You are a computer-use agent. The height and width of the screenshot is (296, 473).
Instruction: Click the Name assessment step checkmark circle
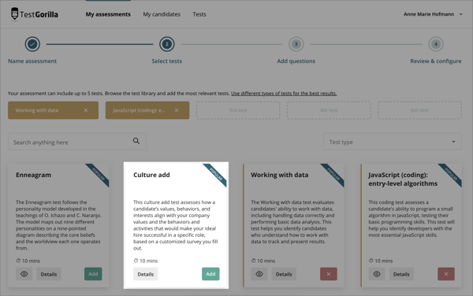[32, 44]
